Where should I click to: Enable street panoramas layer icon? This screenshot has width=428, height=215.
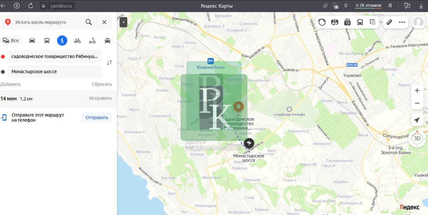coord(335,22)
